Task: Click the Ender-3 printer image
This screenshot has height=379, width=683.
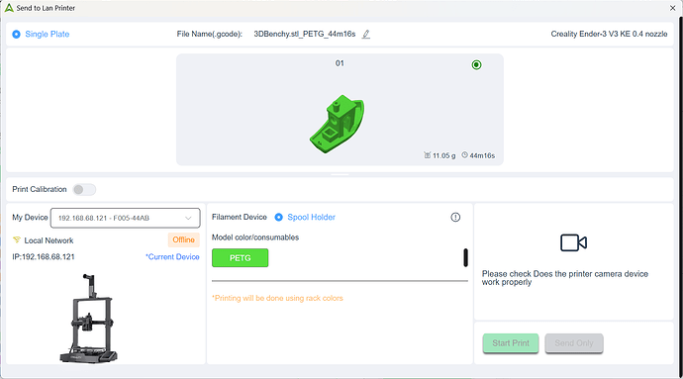Action: pyautogui.click(x=90, y=319)
